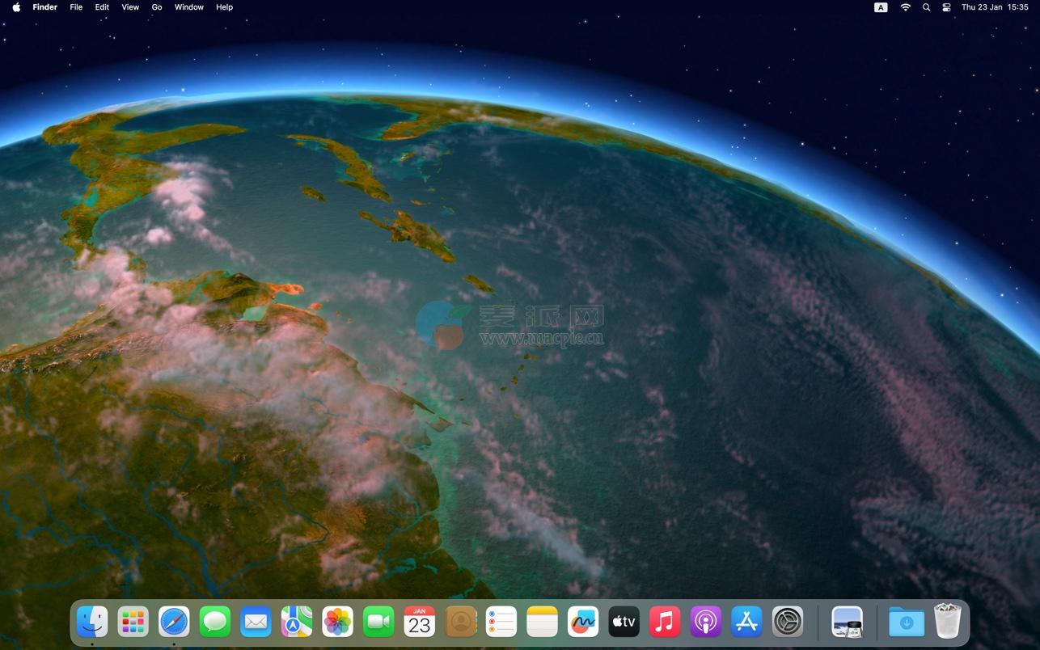Switch input source via A indicator
This screenshot has width=1040, height=650.
[881, 7]
